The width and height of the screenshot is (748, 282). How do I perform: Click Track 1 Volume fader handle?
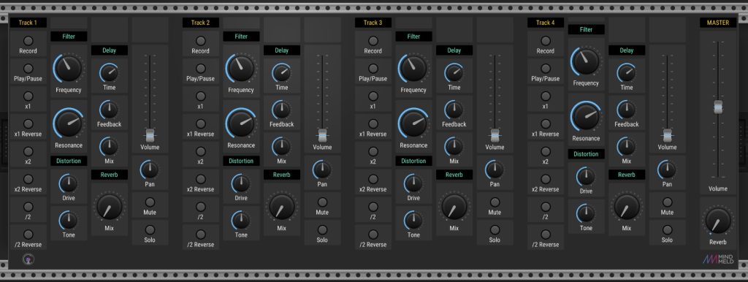click(x=150, y=135)
